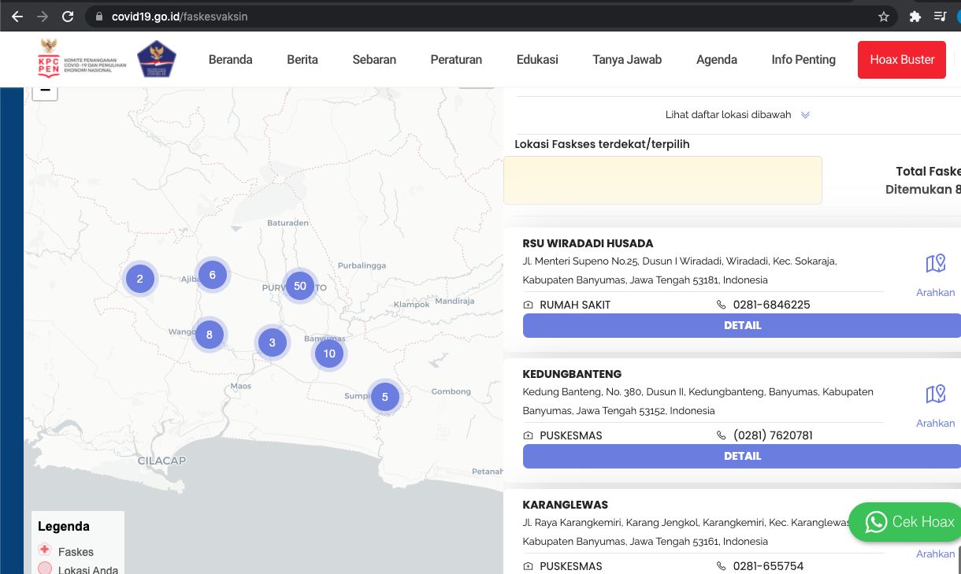961x574 pixels.
Task: Open the browser extensions puzzle icon
Action: [915, 16]
